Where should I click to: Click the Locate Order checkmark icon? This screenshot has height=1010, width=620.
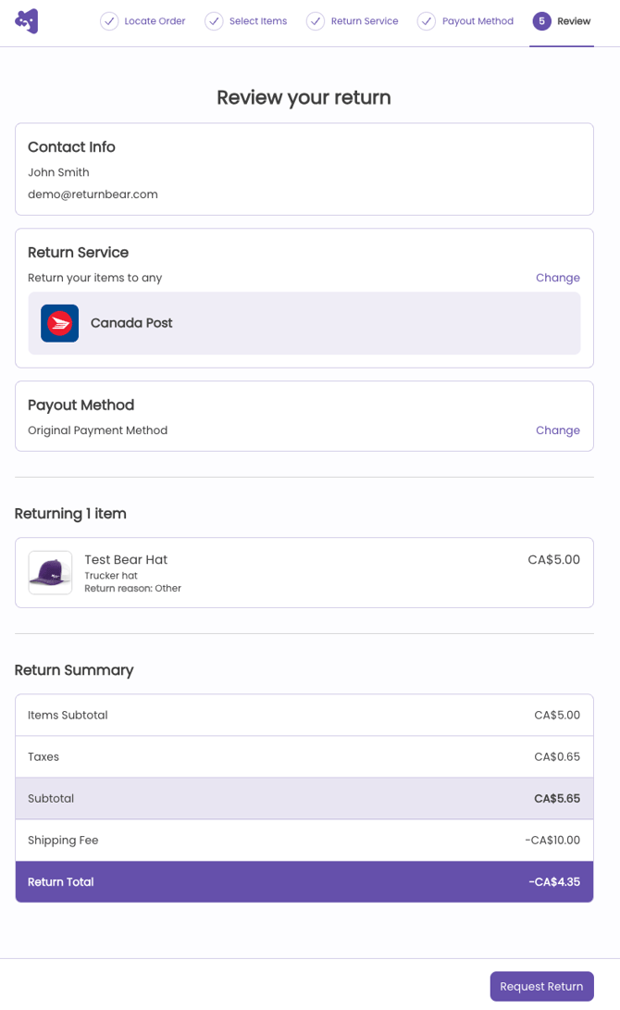coord(109,21)
